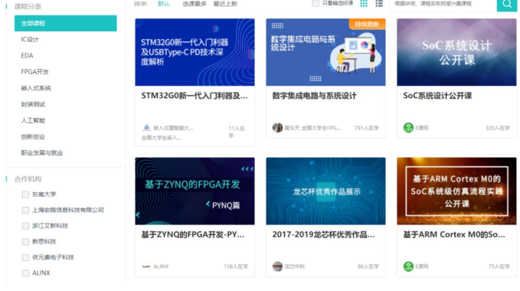
Task: Select the IC设计 category
Action: 30,40
